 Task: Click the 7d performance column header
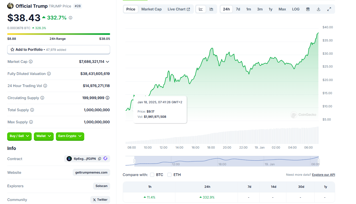(249, 187)
